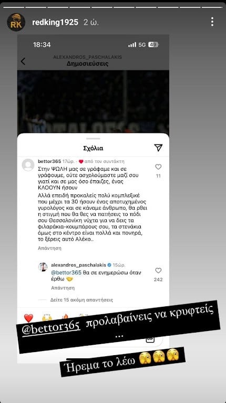Open alexandros_paschalakis small profile picture
The image size is (226, 403).
coord(43,267)
